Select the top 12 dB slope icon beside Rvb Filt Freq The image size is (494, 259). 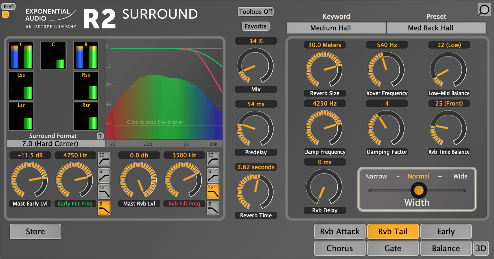(213, 159)
